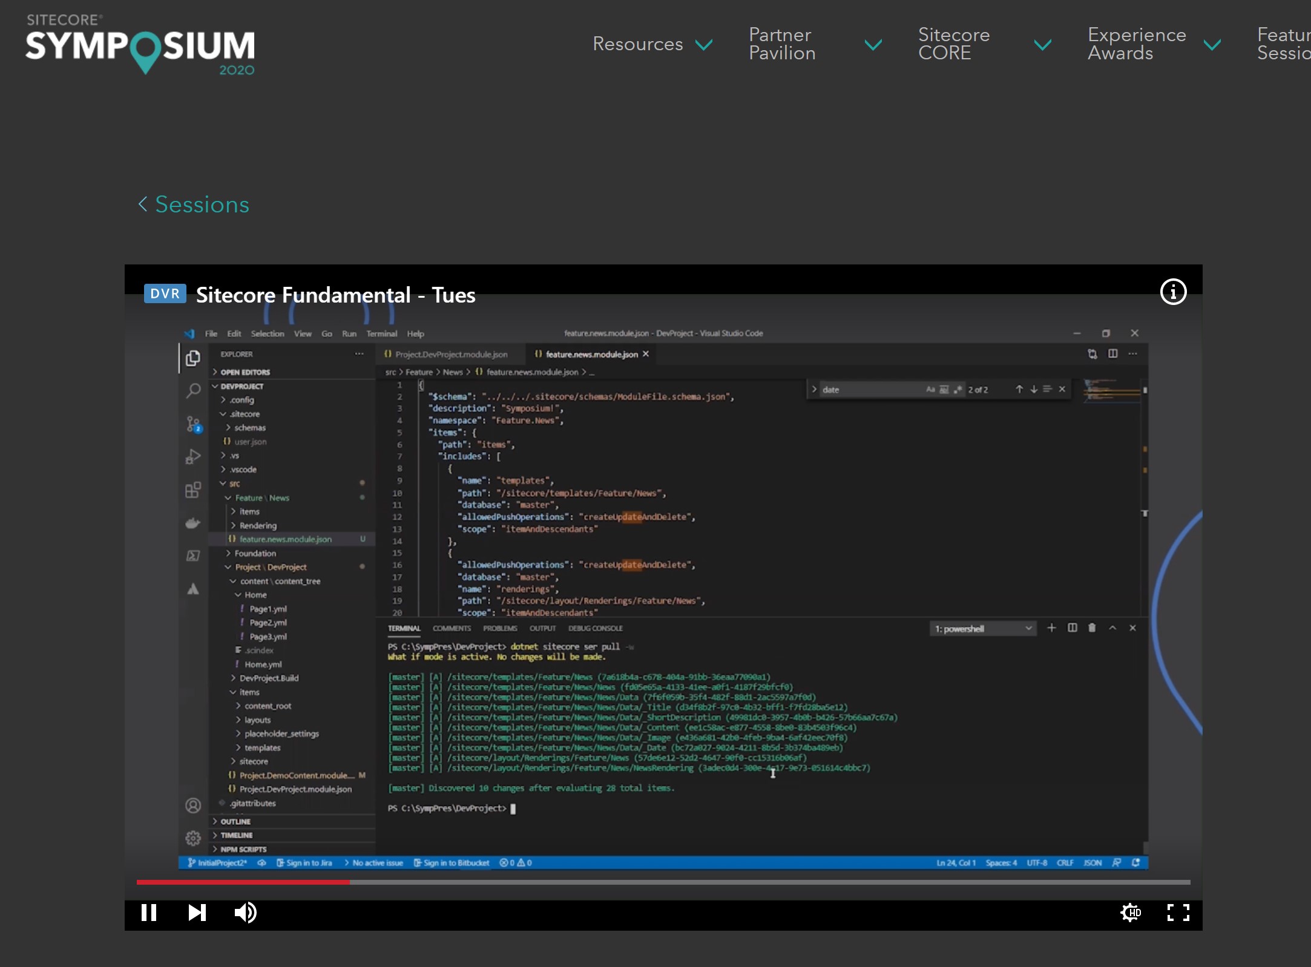Expand Sitecore CORE chevron
Viewport: 1311px width, 967px height.
[1042, 45]
